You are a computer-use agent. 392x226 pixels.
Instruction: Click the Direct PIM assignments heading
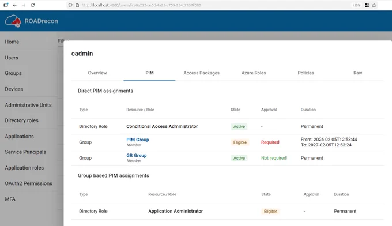(105, 91)
